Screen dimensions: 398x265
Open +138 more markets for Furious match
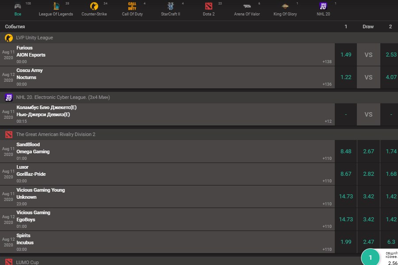click(327, 62)
